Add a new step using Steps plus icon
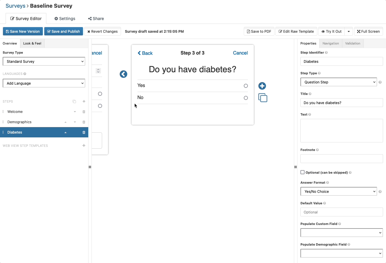The height and width of the screenshot is (263, 386). [84, 101]
